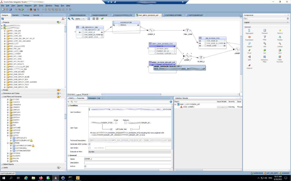The width and height of the screenshot is (291, 181).
Task: Open the properties help question-mark icon
Action: point(171,102)
